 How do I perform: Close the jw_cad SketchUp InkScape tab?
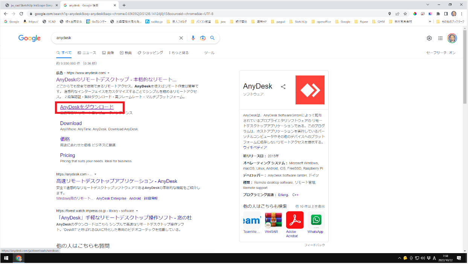(x=56, y=5)
